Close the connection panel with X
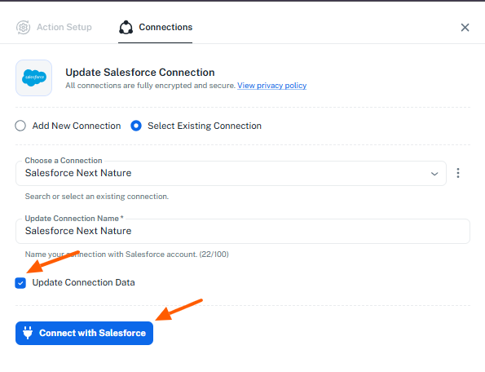The image size is (485, 372). click(x=465, y=28)
